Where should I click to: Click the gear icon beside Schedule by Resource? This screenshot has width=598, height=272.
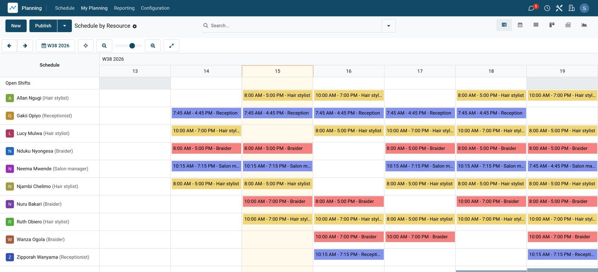(135, 26)
